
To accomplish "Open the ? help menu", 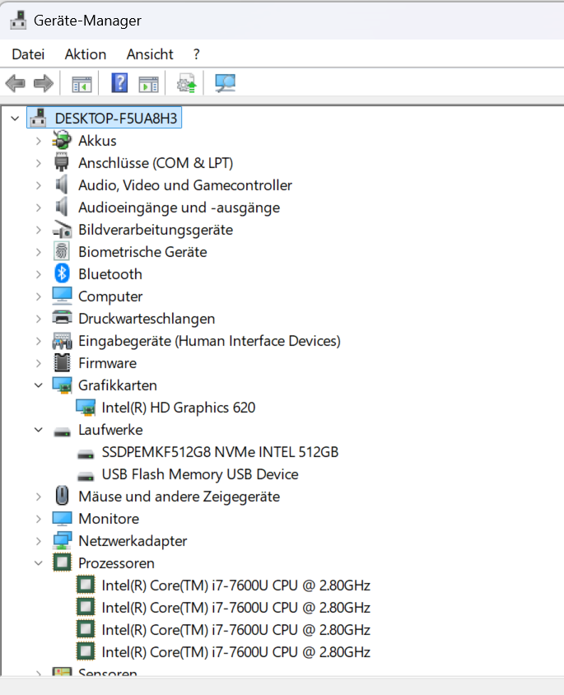I will click(x=196, y=54).
